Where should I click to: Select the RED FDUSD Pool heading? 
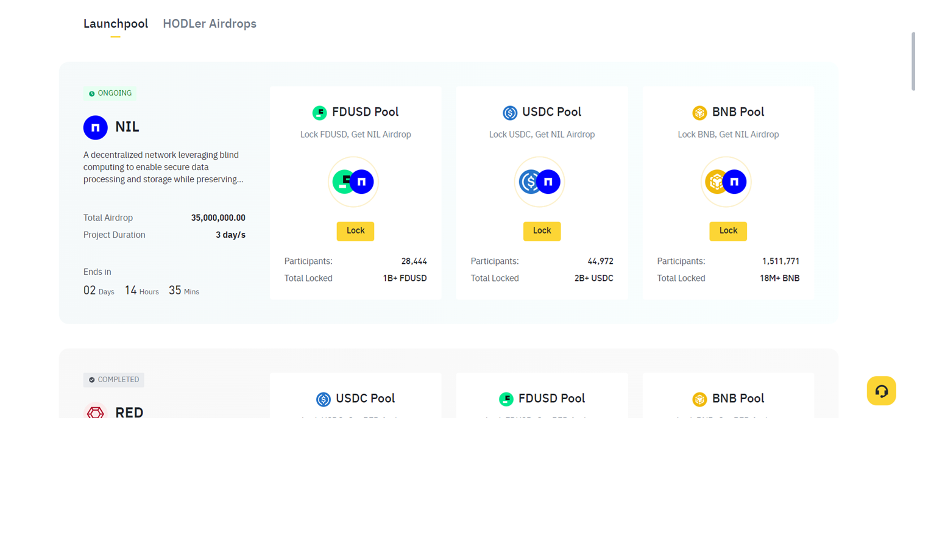pyautogui.click(x=552, y=399)
